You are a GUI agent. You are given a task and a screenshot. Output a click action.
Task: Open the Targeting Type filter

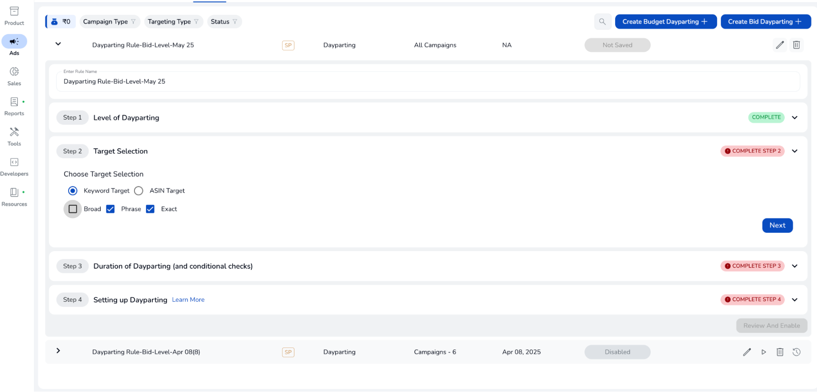point(173,22)
